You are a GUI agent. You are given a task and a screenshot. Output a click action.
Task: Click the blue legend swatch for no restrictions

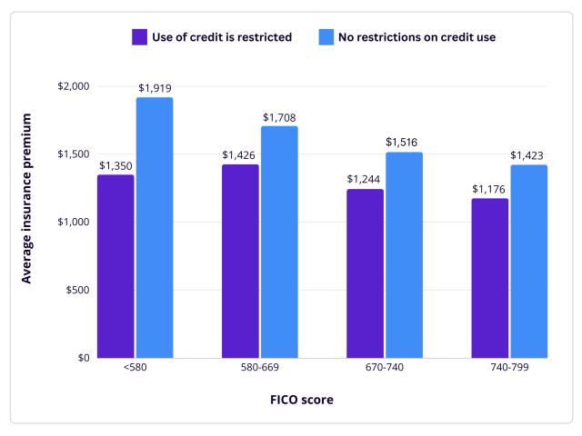point(326,37)
